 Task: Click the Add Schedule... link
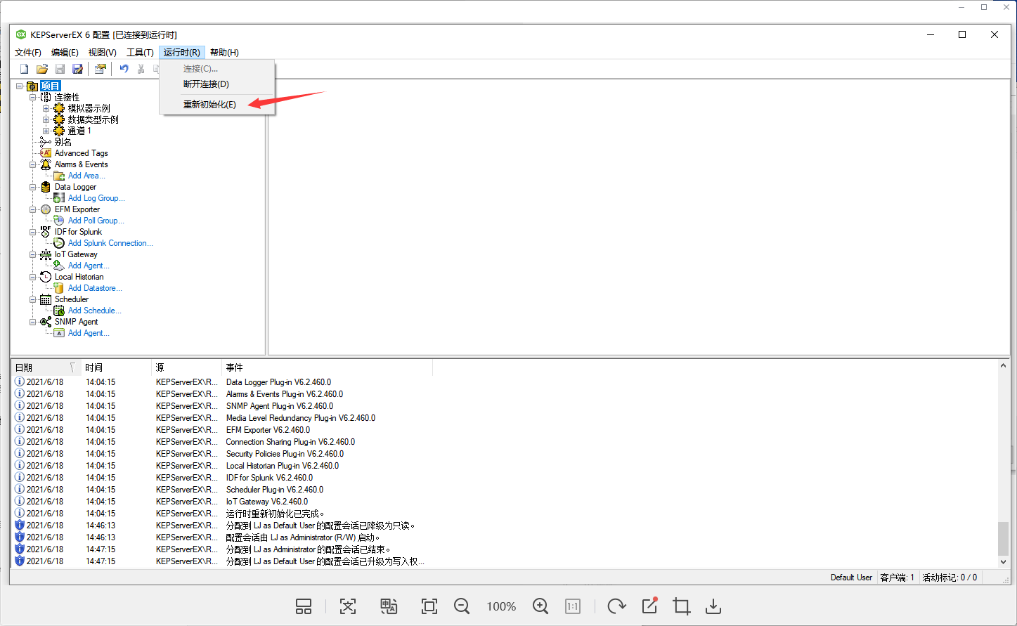95,311
